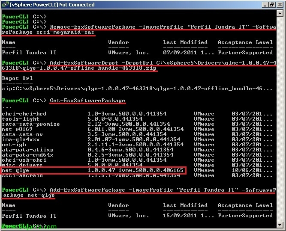Click the 'ohci-usb-ohci' package name
The width and height of the screenshot is (286, 231).
pos(24,160)
